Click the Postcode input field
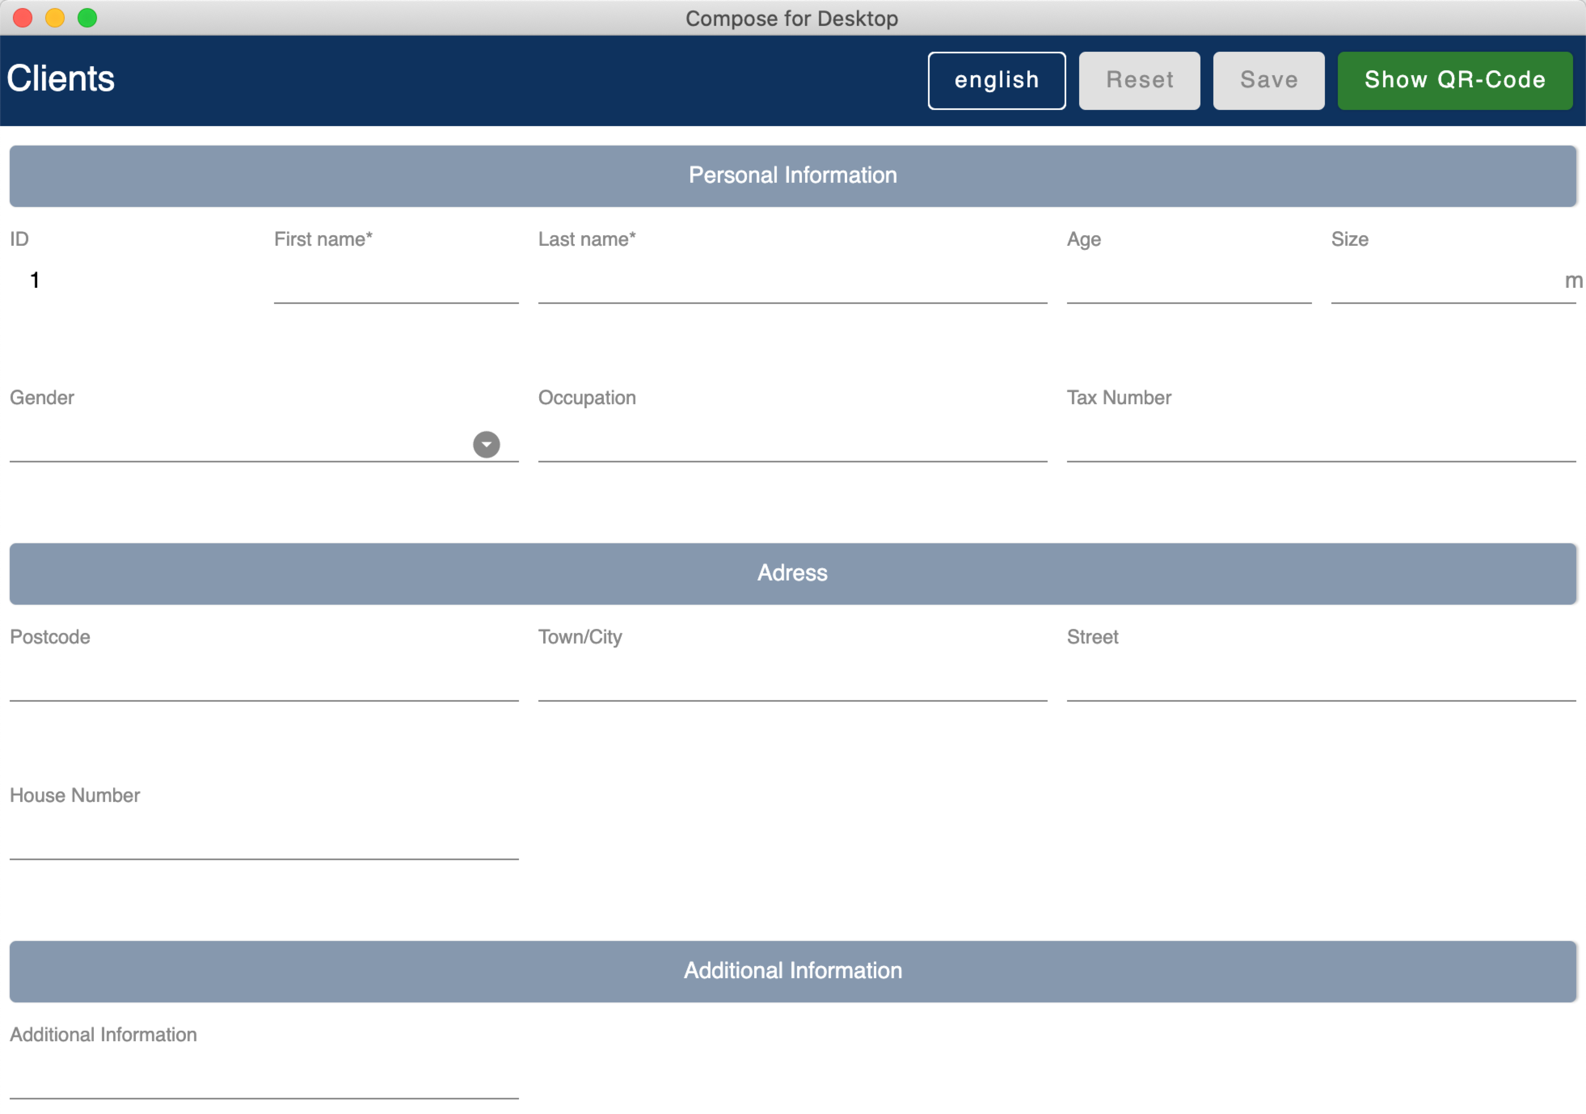Screen dimensions: 1586x1114 [x=264, y=680]
